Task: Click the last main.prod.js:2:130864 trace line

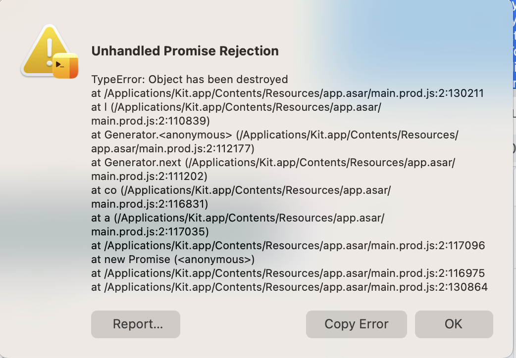Action: tap(288, 287)
